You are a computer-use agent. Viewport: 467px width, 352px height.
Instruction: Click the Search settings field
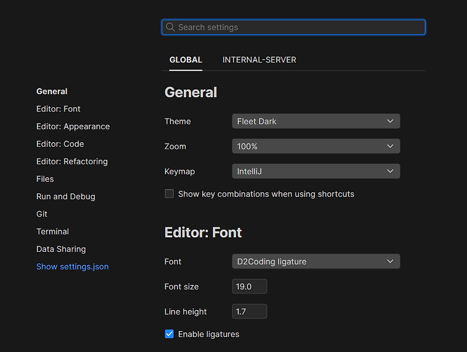[298, 27]
